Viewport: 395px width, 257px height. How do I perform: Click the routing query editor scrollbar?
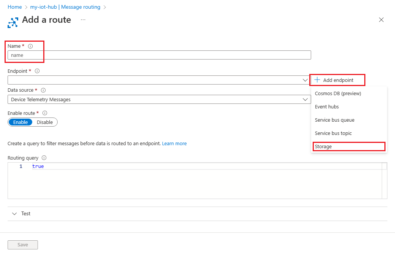point(384,180)
